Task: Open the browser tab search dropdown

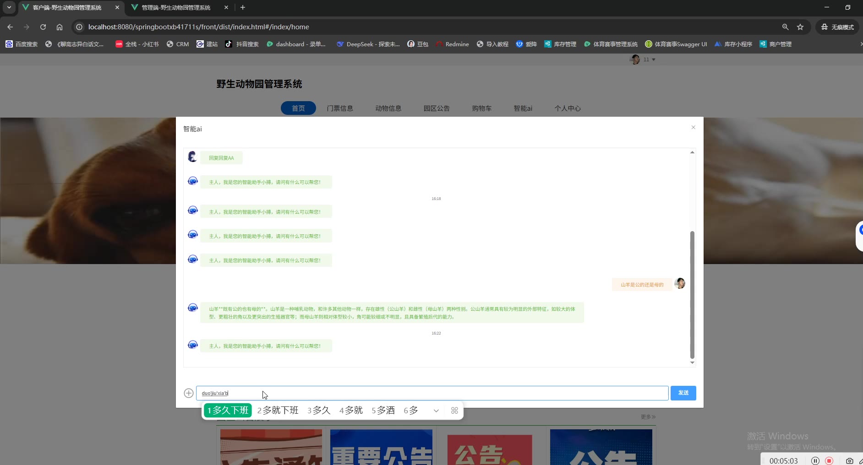Action: (9, 8)
